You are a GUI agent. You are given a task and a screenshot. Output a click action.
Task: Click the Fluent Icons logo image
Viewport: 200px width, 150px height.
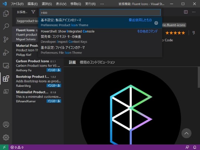coord(131,107)
